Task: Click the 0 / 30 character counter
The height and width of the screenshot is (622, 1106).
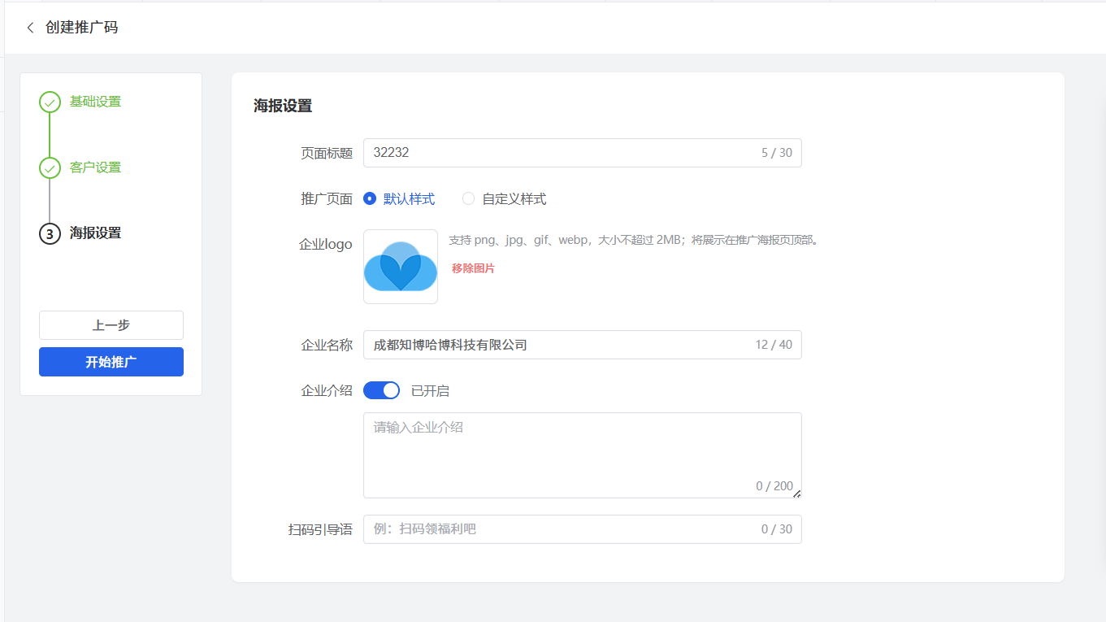Action: tap(777, 529)
